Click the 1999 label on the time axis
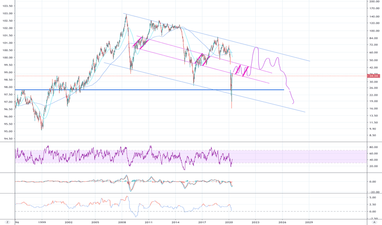Image resolution: width=382 pixels, height=225 pixels. point(42,222)
